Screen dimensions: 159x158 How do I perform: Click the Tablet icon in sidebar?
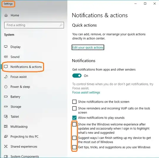[x=6, y=117]
